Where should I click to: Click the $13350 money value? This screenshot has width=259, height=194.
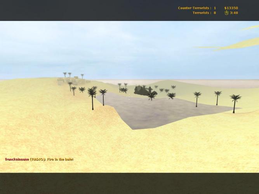point(231,8)
